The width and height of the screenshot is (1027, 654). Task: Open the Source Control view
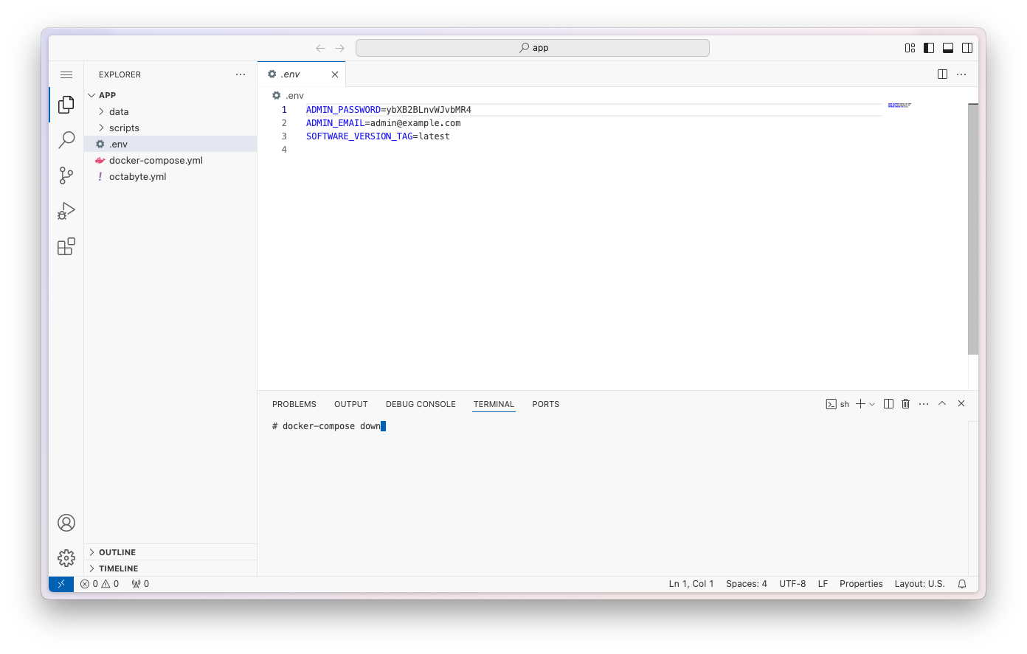click(66, 175)
